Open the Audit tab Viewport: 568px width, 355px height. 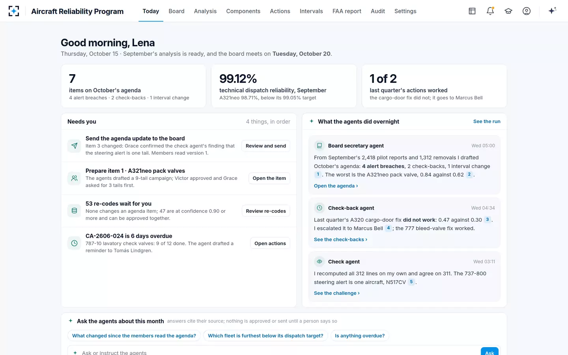click(x=378, y=11)
